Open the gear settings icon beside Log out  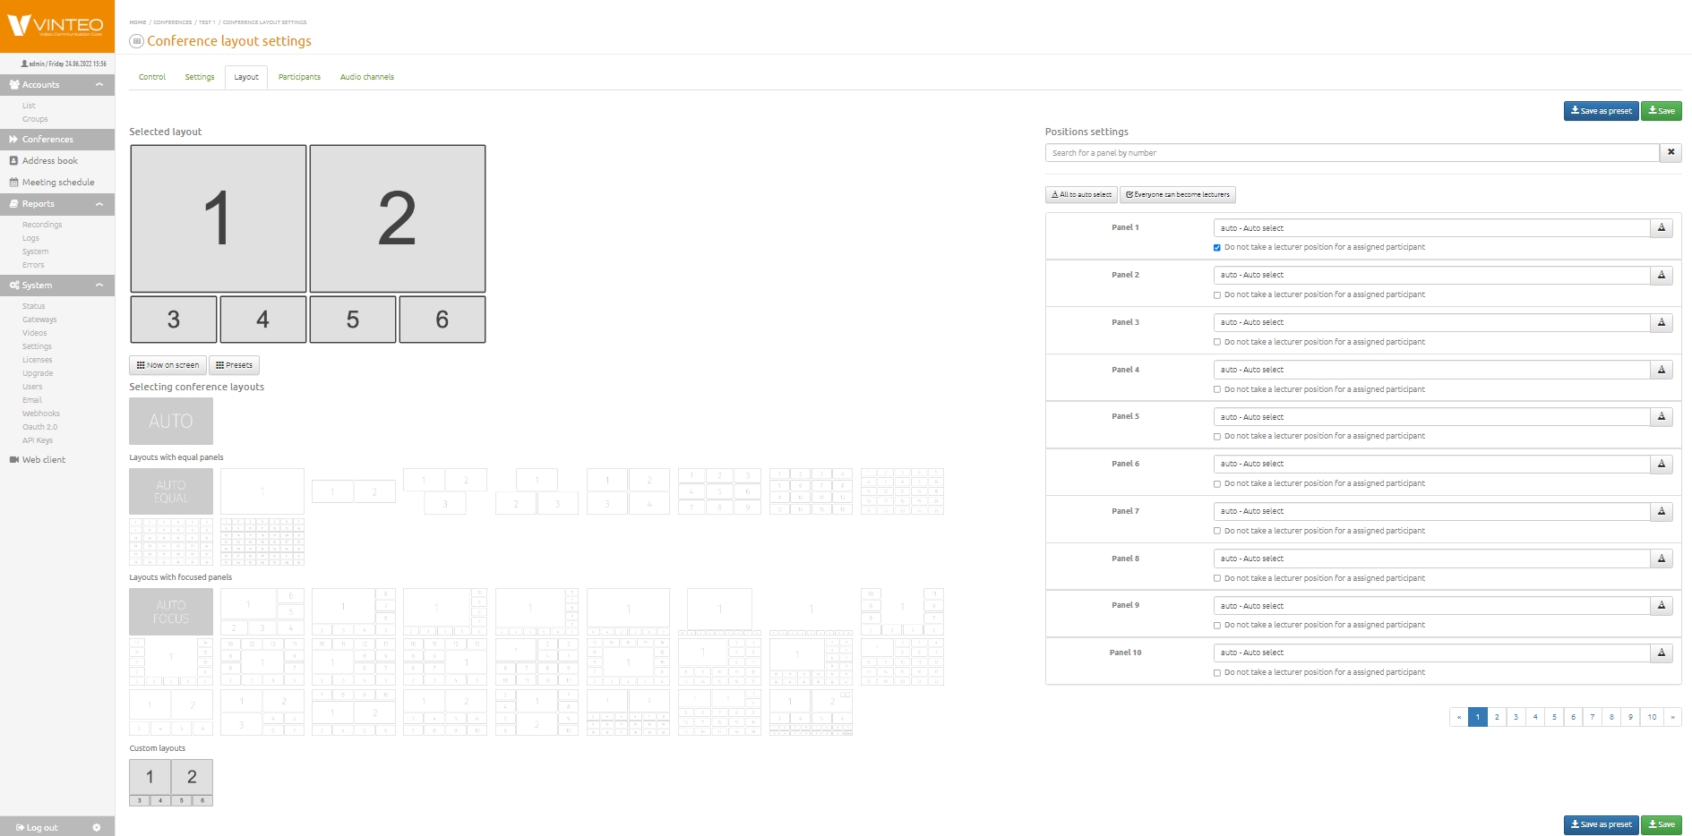click(97, 828)
